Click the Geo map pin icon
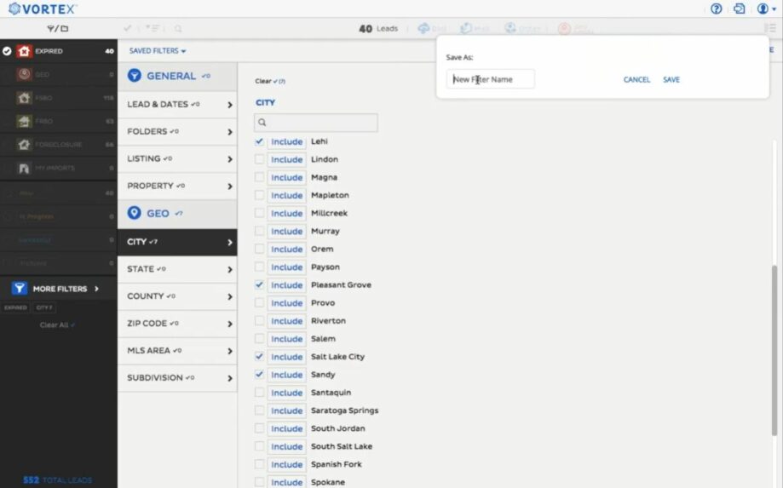Image resolution: width=783 pixels, height=488 pixels. (134, 213)
